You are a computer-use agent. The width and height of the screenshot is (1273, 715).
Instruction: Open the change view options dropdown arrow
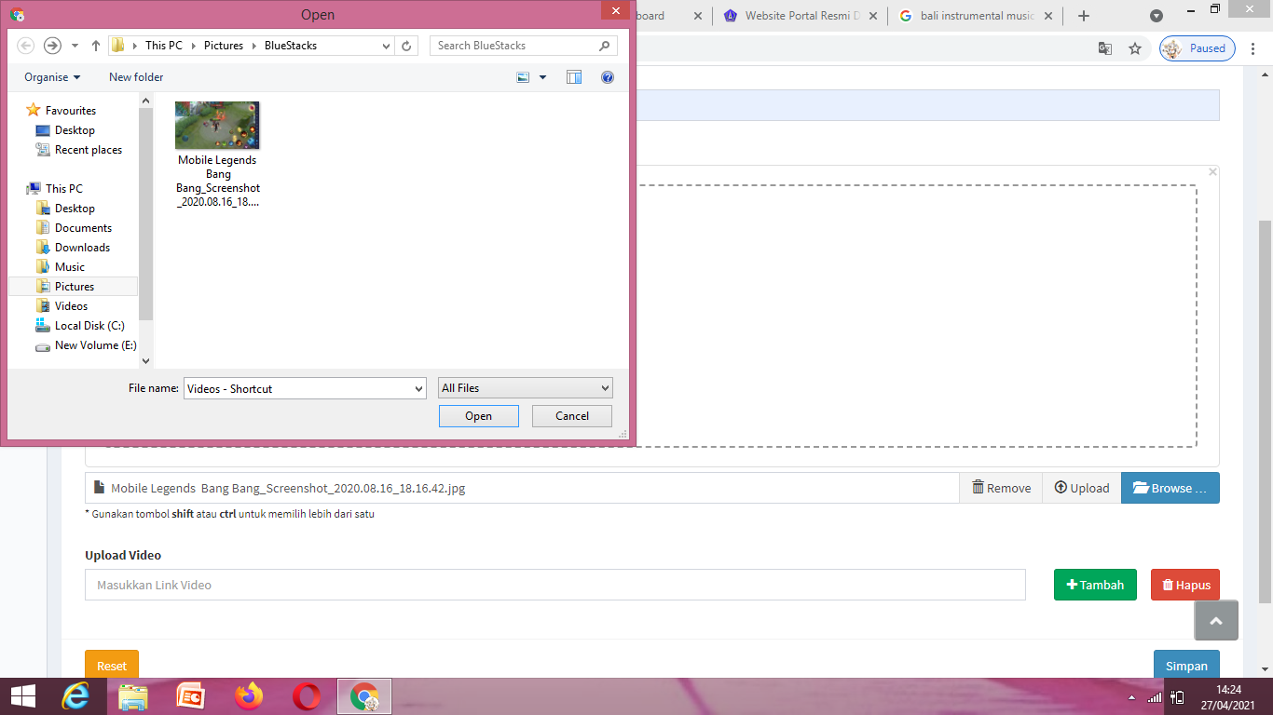(x=543, y=77)
